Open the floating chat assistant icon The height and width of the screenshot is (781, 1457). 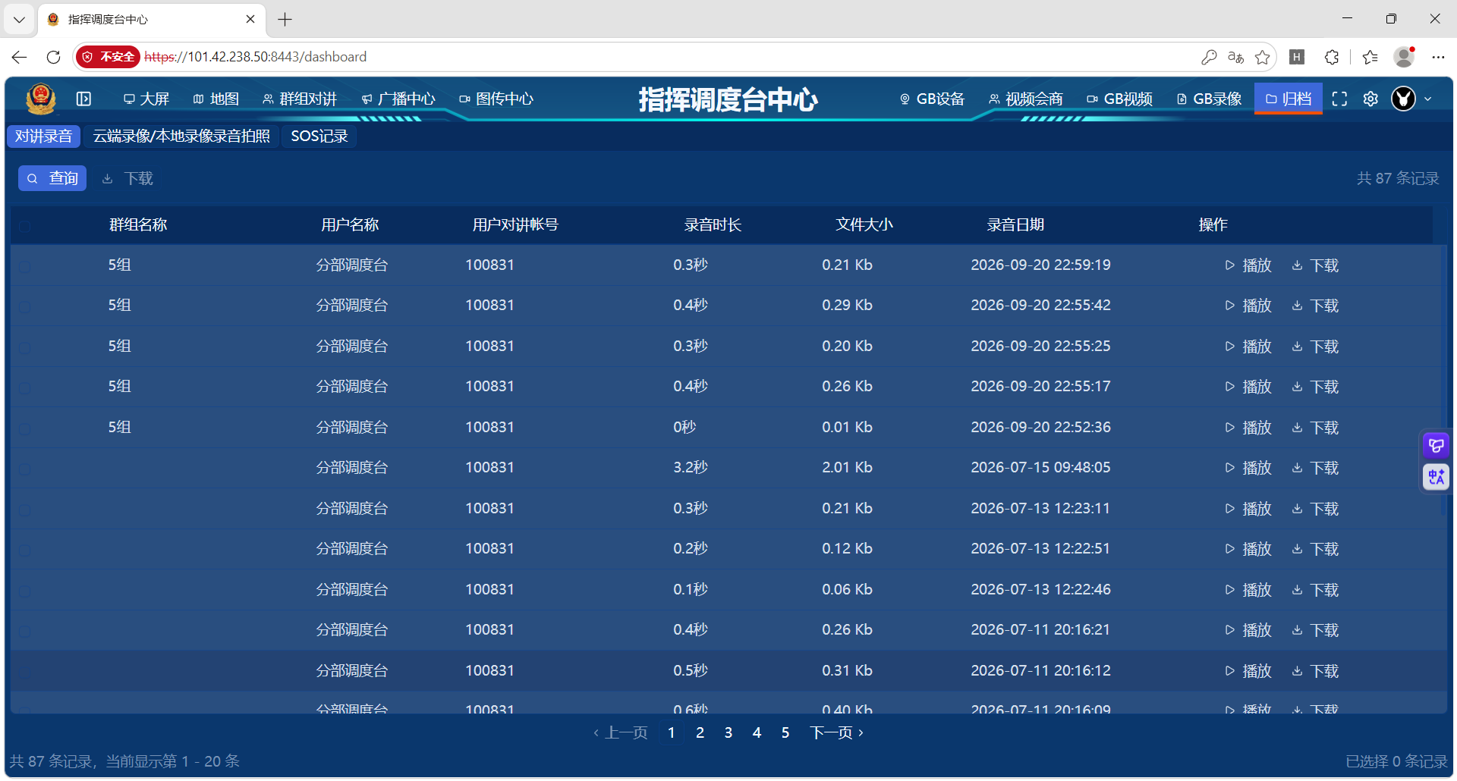point(1436,445)
